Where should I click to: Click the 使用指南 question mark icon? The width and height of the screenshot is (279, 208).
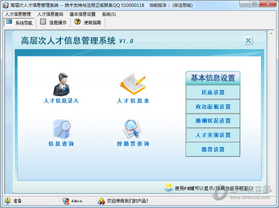click(x=77, y=21)
